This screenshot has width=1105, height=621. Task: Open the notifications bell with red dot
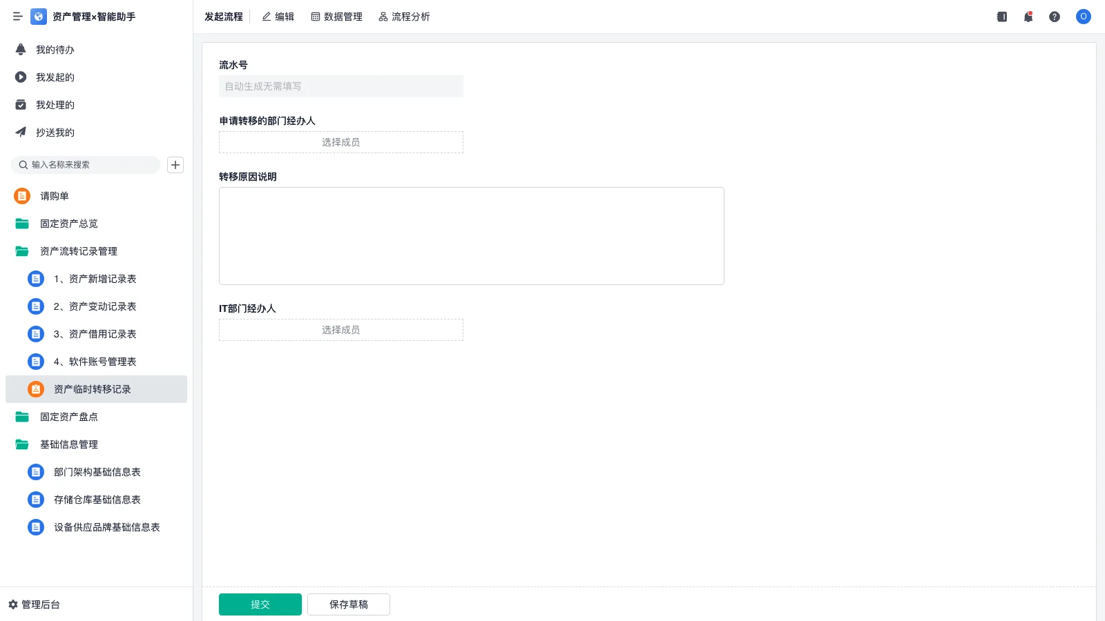(1028, 17)
